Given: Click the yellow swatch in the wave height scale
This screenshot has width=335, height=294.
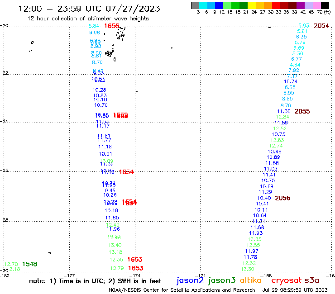Looking at the screenshot, I should coord(252,5).
